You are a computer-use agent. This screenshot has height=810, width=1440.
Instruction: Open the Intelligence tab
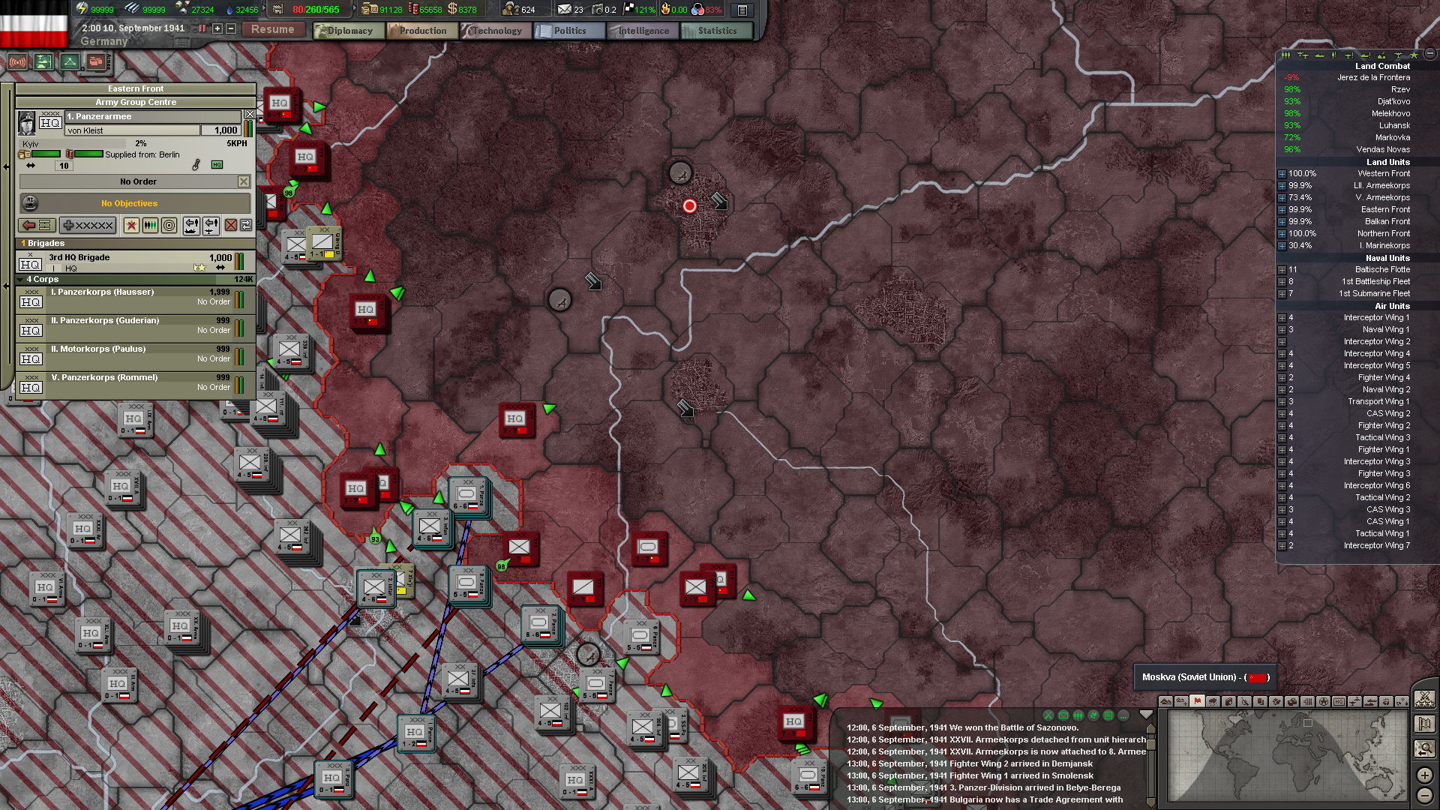(643, 31)
